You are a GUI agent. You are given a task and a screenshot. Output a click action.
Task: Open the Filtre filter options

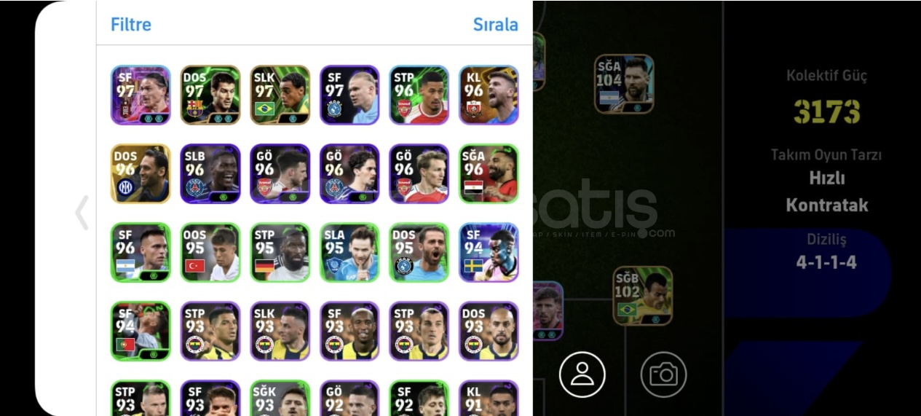[131, 24]
